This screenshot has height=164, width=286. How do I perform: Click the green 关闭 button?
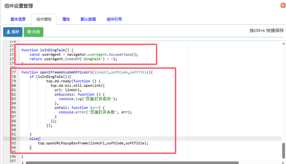click(34, 32)
